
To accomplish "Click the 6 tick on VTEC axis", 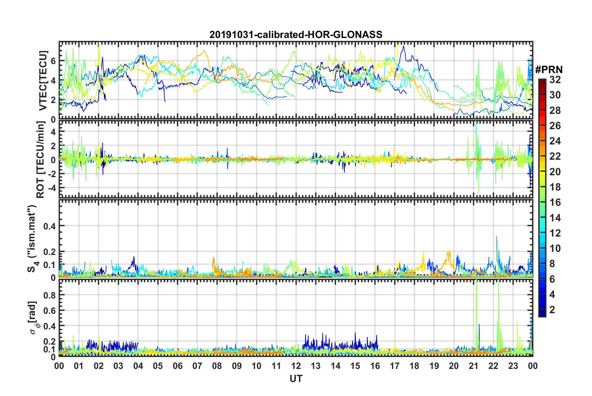I will 54,61.
